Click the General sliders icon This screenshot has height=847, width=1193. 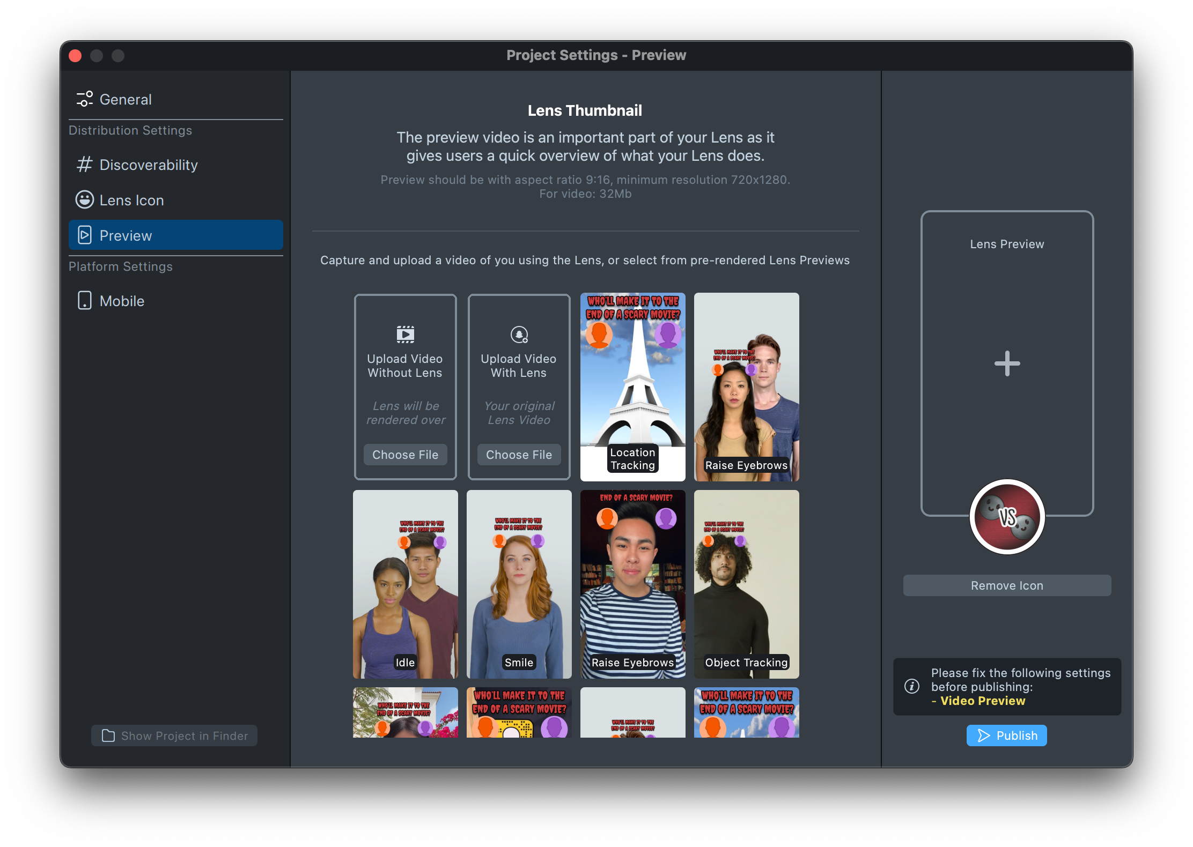(84, 99)
